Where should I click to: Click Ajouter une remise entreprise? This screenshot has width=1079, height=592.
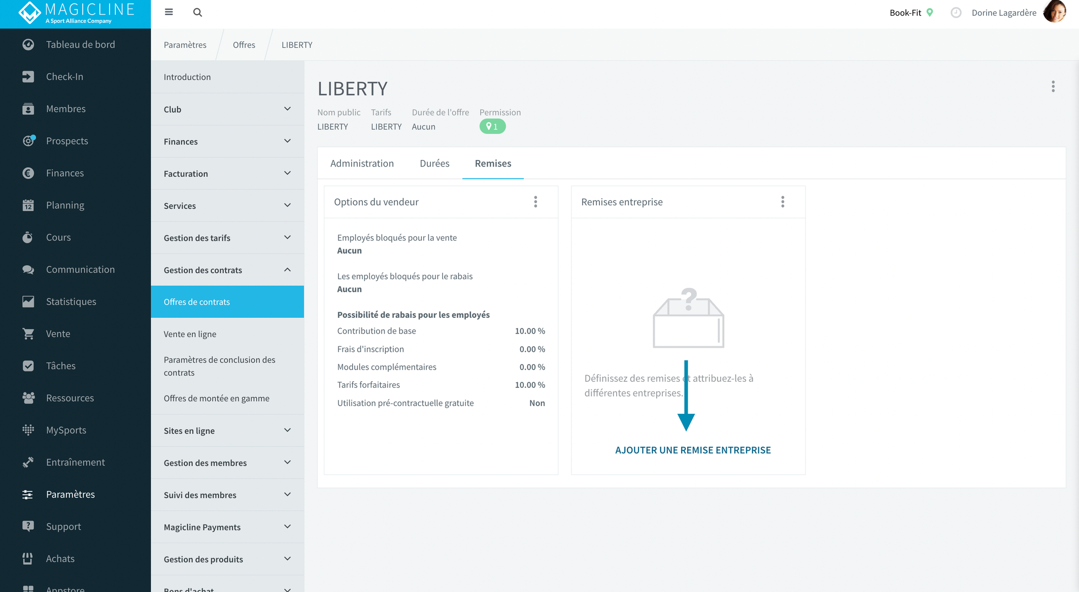pyautogui.click(x=693, y=450)
